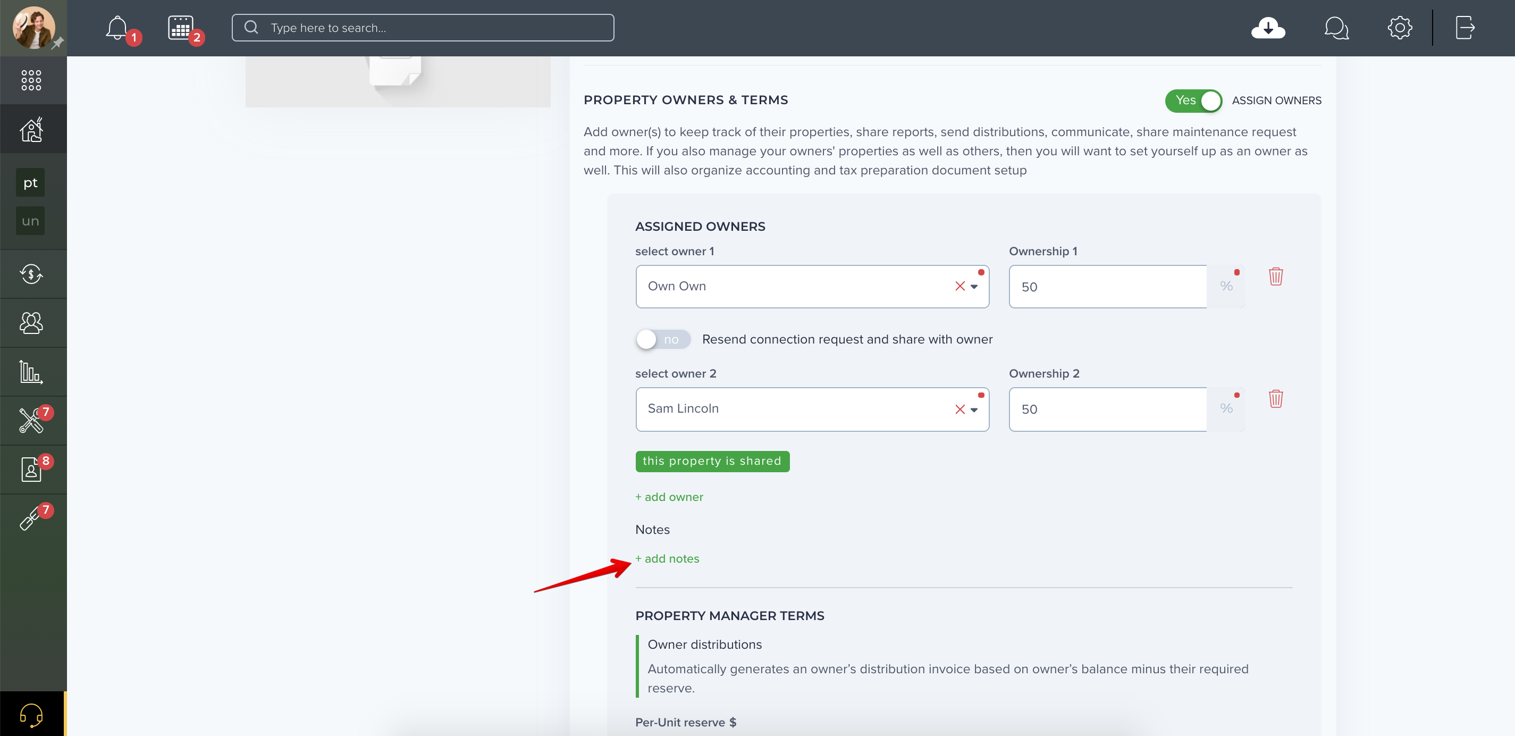Click the 'Per-Unit reserve $' label
The width and height of the screenshot is (1515, 736).
click(685, 723)
